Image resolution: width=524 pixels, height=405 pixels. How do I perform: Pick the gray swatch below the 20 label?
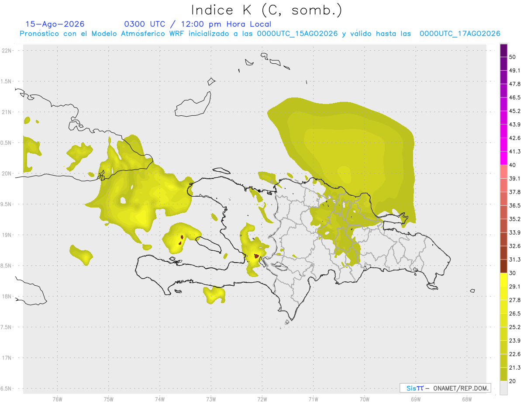click(504, 388)
